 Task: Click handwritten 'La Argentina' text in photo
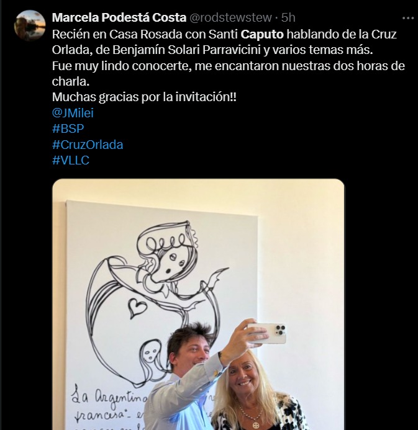110,397
